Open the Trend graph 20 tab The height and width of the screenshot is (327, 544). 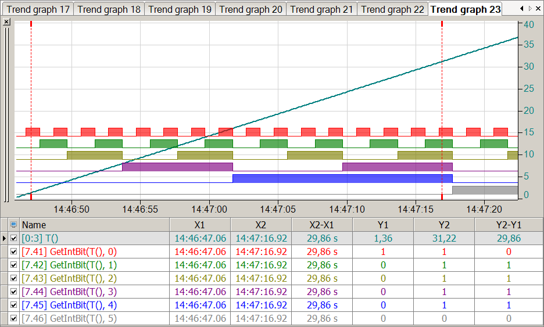click(x=251, y=9)
